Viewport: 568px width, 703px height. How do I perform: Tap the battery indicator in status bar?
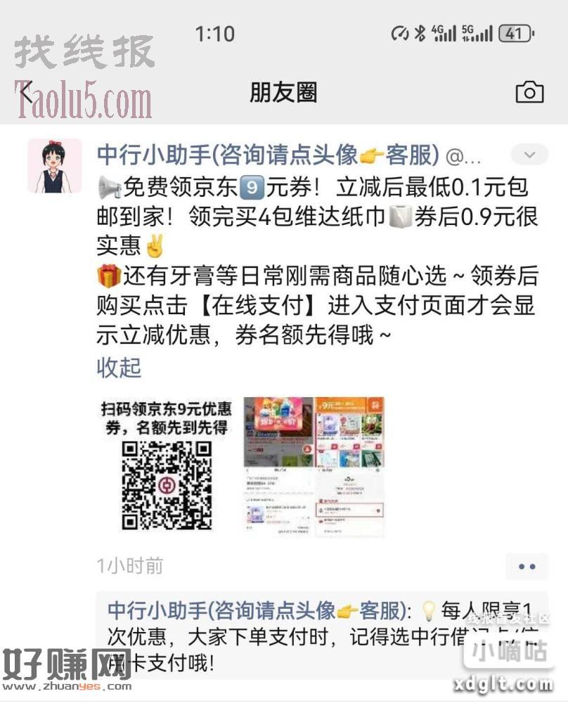[517, 34]
